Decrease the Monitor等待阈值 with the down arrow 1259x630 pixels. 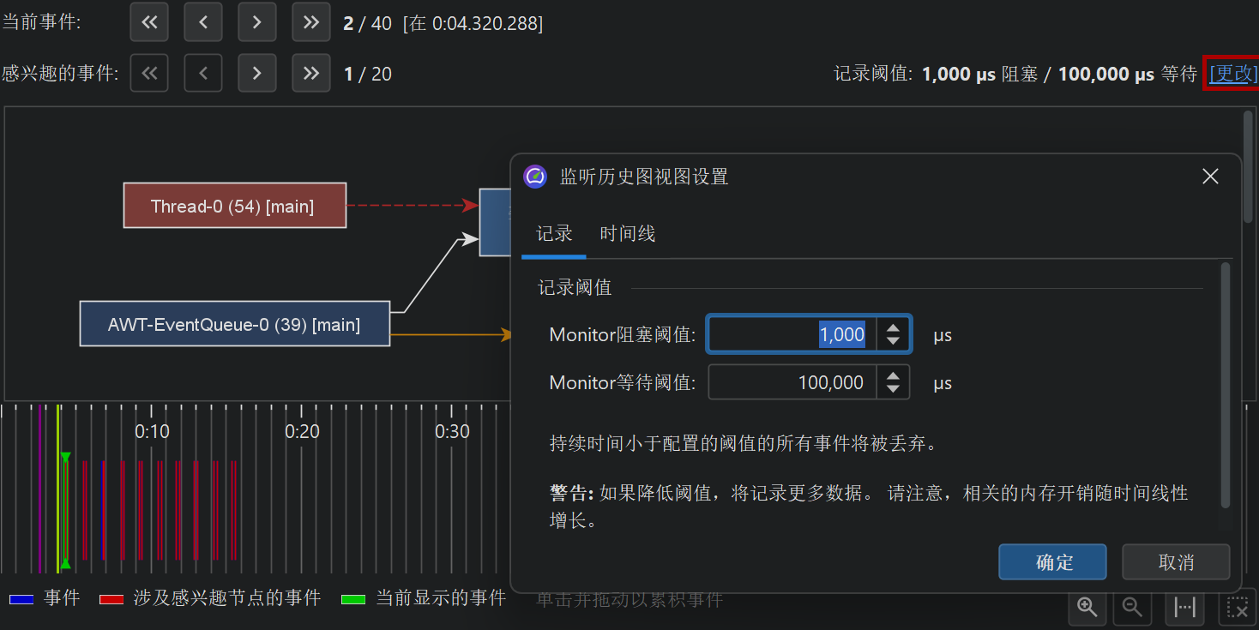click(x=893, y=390)
